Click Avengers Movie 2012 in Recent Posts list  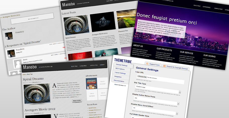(x=95, y=110)
